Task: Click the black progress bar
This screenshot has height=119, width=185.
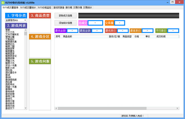Action: pos(129,16)
